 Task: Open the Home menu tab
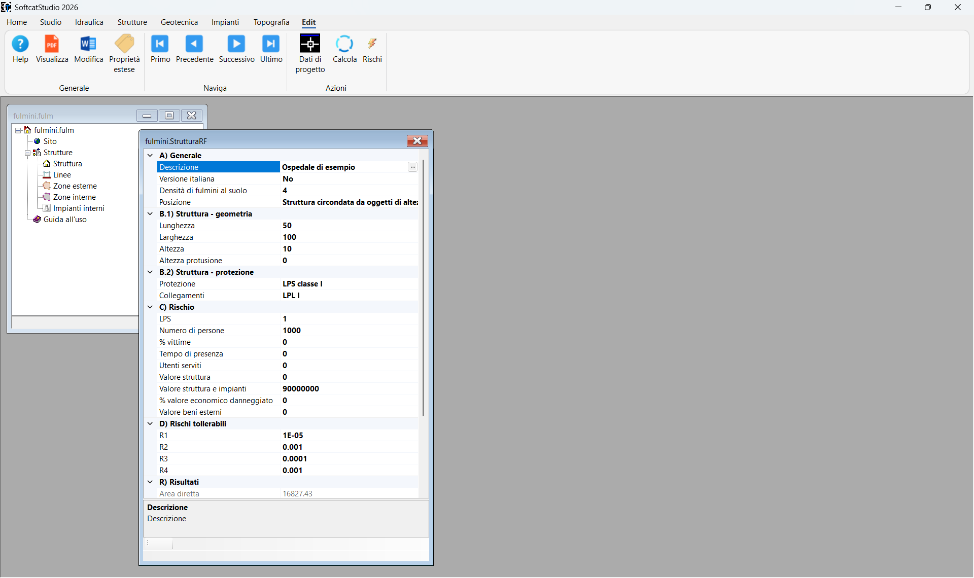coord(17,22)
